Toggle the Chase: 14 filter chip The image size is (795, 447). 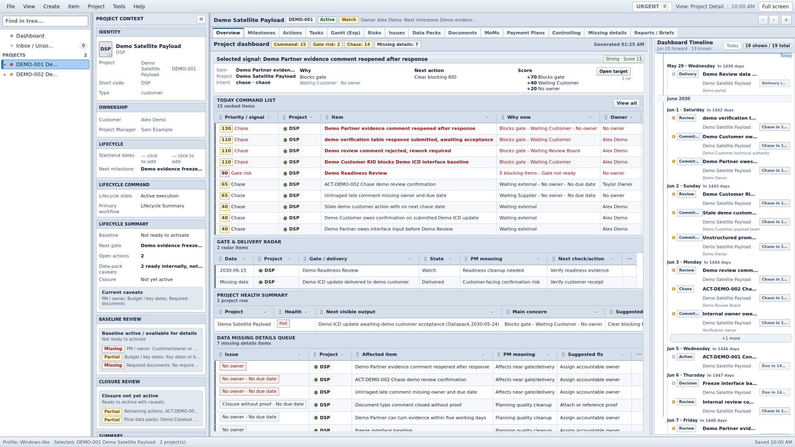[359, 45]
